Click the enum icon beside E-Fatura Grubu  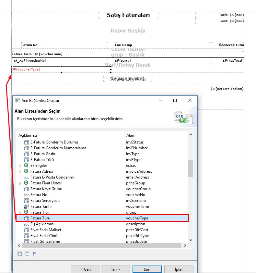[x=27, y=154]
